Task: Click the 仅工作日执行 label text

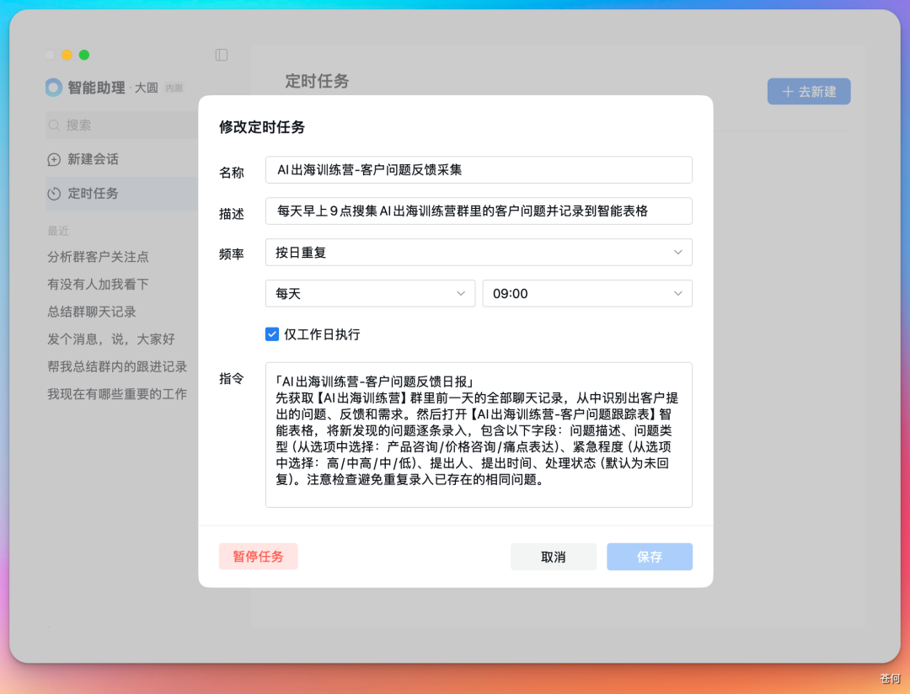Action: pyautogui.click(x=322, y=335)
